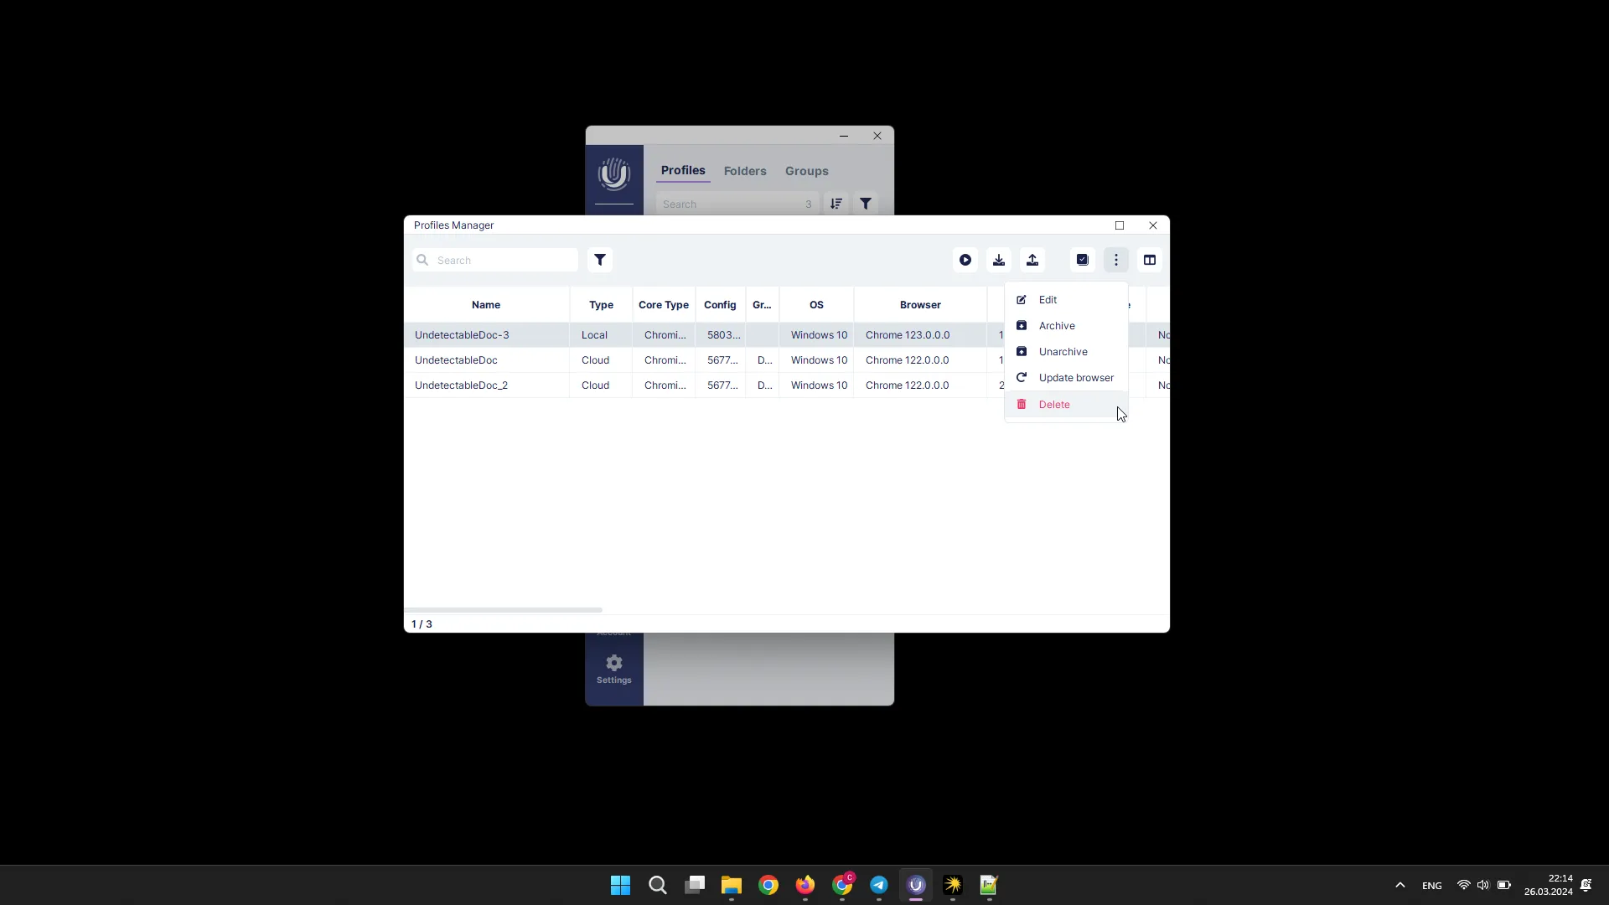Screen dimensions: 1609x905
Task: Open the Profiles tab in background app
Action: (683, 171)
